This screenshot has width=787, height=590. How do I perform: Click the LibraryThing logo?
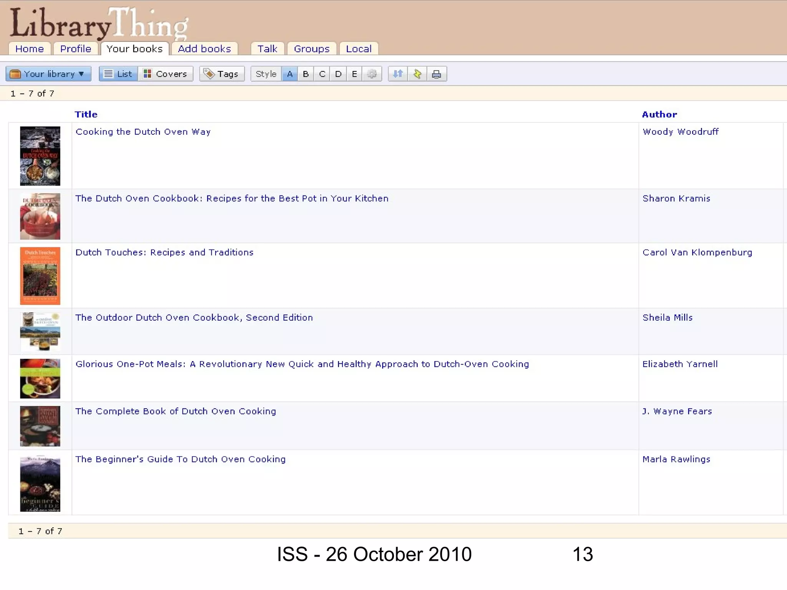[98, 24]
